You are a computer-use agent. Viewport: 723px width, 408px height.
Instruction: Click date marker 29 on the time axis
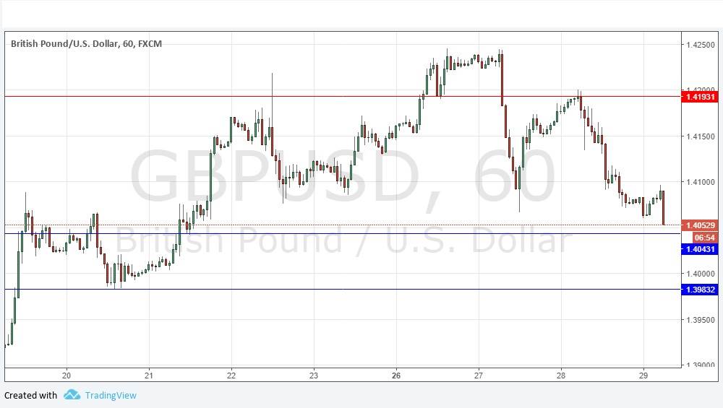pos(643,376)
